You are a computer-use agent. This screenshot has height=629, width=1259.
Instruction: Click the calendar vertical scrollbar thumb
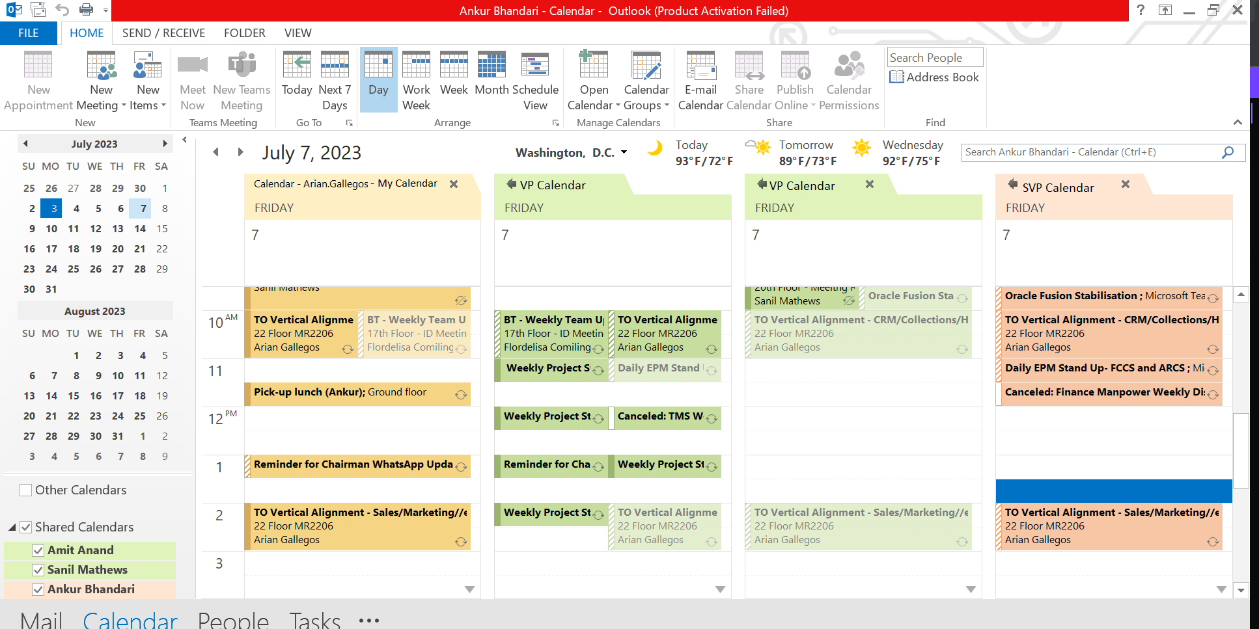pyautogui.click(x=1241, y=450)
